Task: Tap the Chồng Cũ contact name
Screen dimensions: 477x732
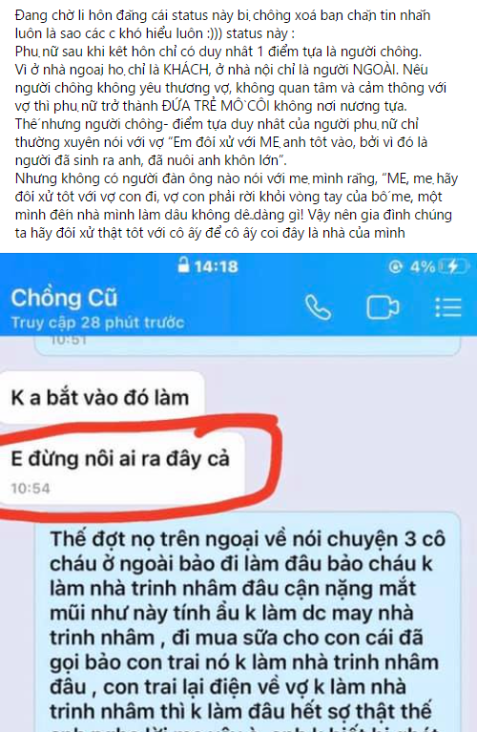Action: (64, 298)
